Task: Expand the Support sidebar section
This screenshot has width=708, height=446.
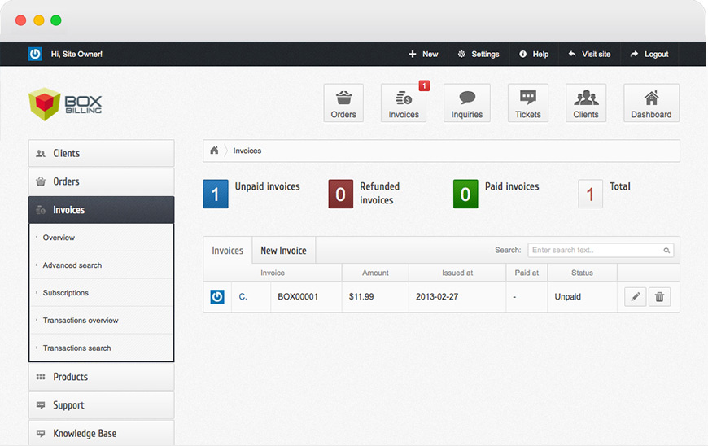Action: coord(101,405)
